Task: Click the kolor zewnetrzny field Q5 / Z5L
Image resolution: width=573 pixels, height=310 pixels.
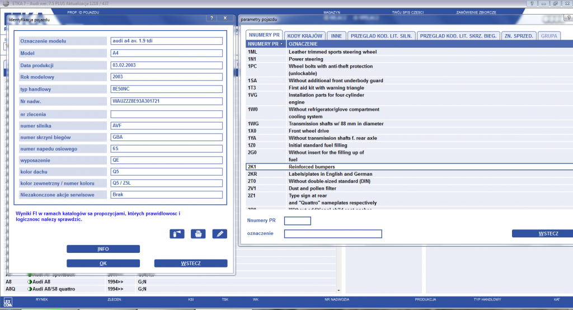Action: tap(166, 183)
